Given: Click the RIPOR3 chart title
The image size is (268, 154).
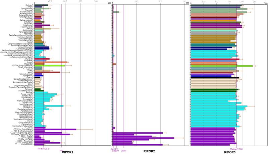Looking at the screenshot, I should 230,152.
